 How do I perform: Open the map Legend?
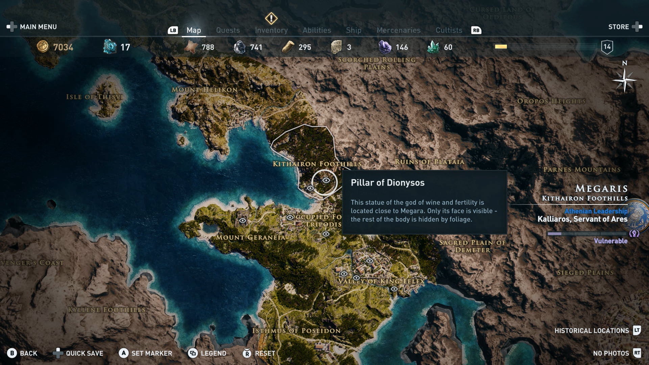(x=207, y=353)
